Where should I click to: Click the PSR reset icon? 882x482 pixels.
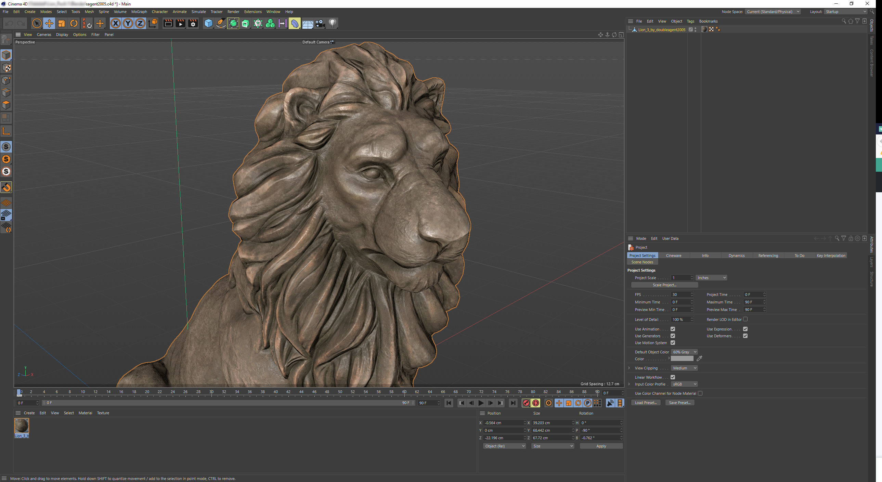point(87,23)
